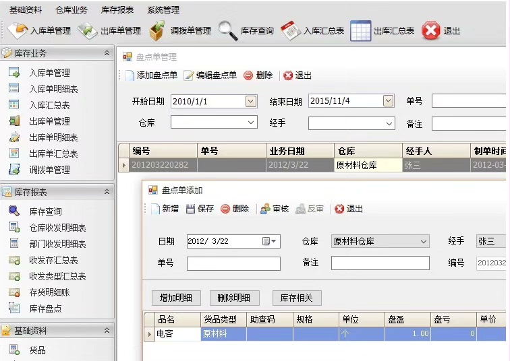Click 调拨单管理 box icon in top toolbar
This screenshot has height=361, width=510.
pyautogui.click(x=157, y=30)
